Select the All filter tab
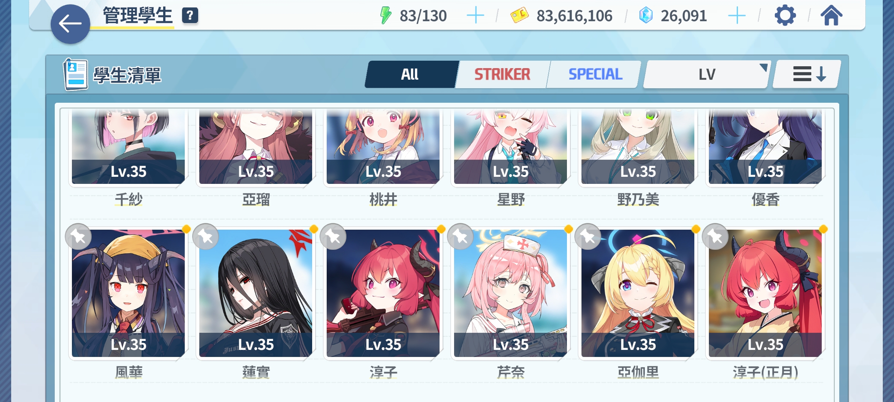This screenshot has width=894, height=402. pyautogui.click(x=410, y=74)
